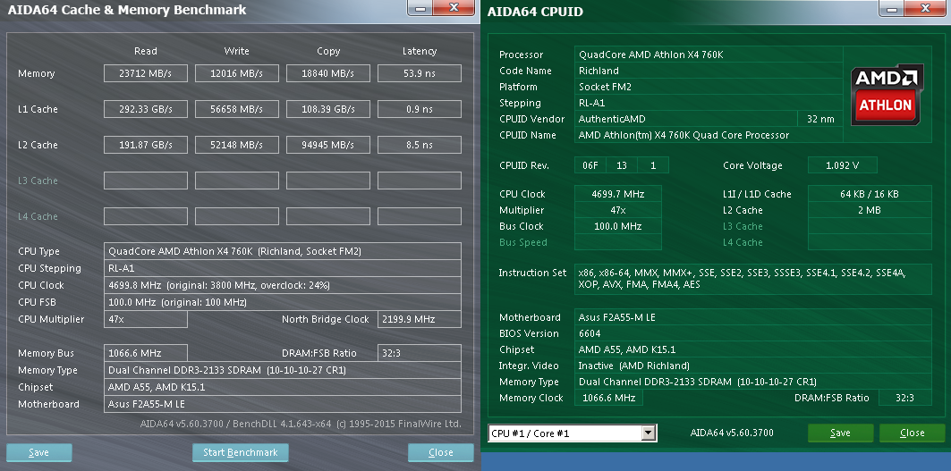
Task: Click North Bridge Clock 2199.9 MHz
Action: pyautogui.click(x=419, y=319)
